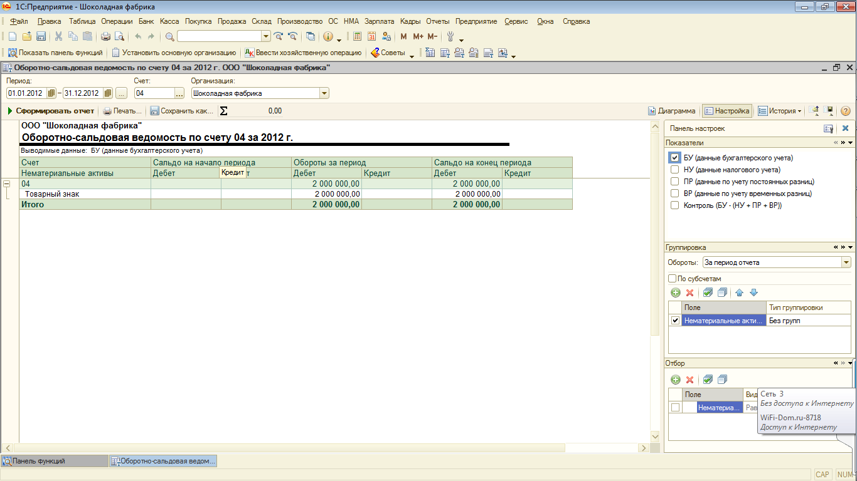Click the M+ memory add icon
857x481 pixels.
tap(418, 36)
